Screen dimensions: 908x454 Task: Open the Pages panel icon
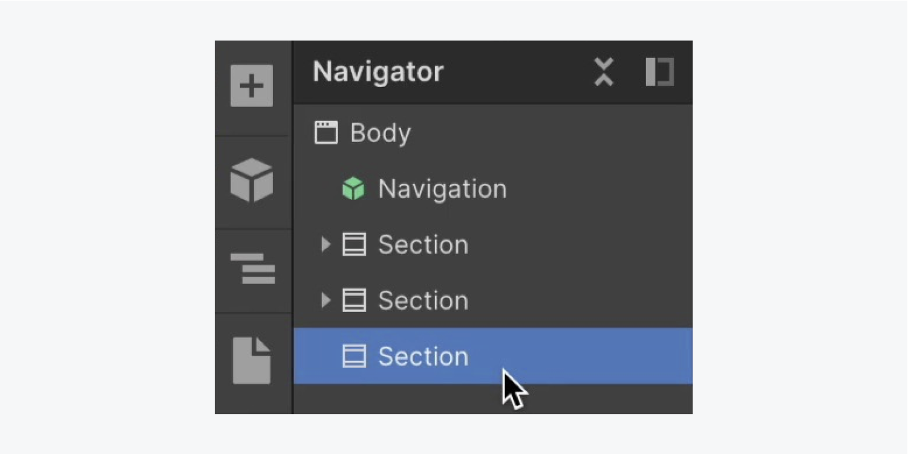tap(252, 360)
